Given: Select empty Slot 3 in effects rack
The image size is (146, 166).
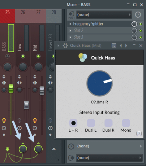Looking at the screenshot, I should coord(99,37).
